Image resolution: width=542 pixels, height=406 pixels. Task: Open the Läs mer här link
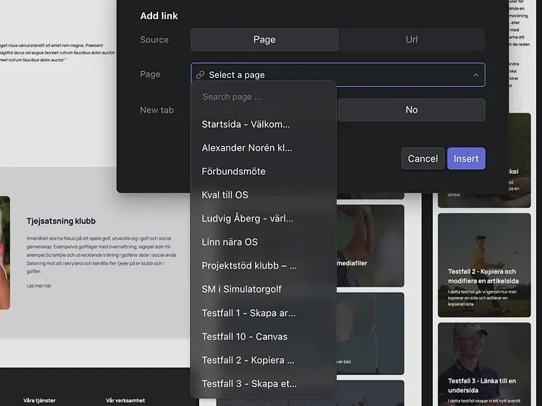pyautogui.click(x=39, y=286)
